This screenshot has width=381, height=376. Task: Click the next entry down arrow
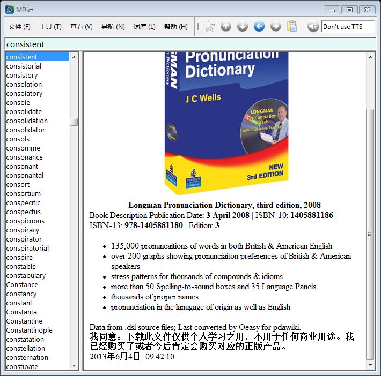point(243,26)
